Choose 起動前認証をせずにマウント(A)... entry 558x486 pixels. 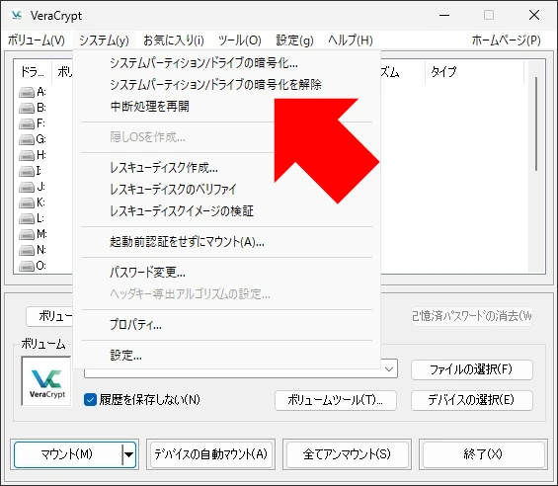pyautogui.click(x=227, y=242)
